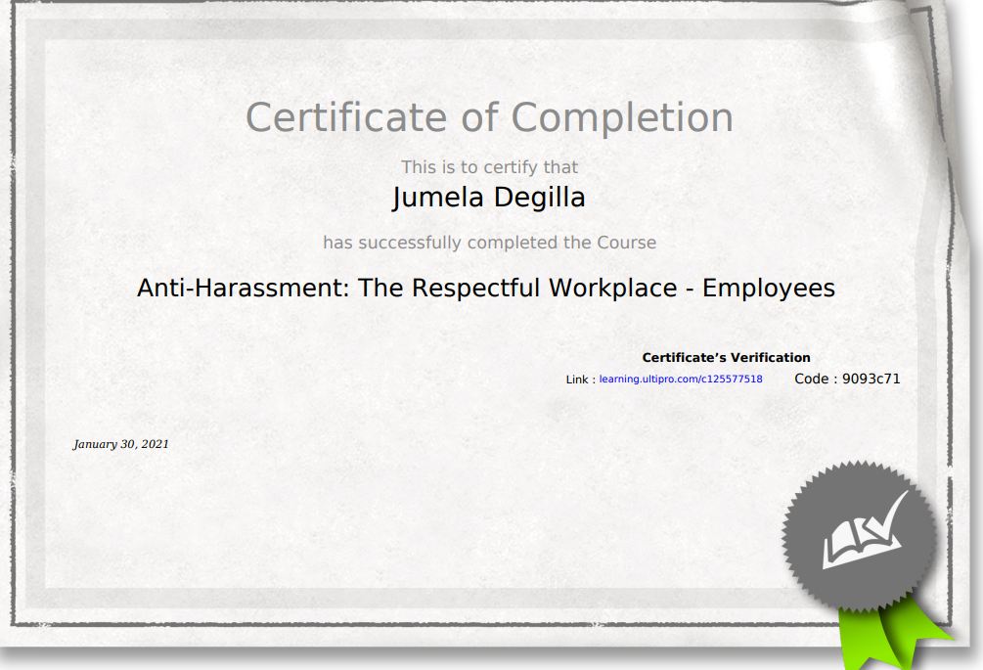The height and width of the screenshot is (670, 983).
Task: Click 'This is to certify that' text
Action: [x=490, y=167]
